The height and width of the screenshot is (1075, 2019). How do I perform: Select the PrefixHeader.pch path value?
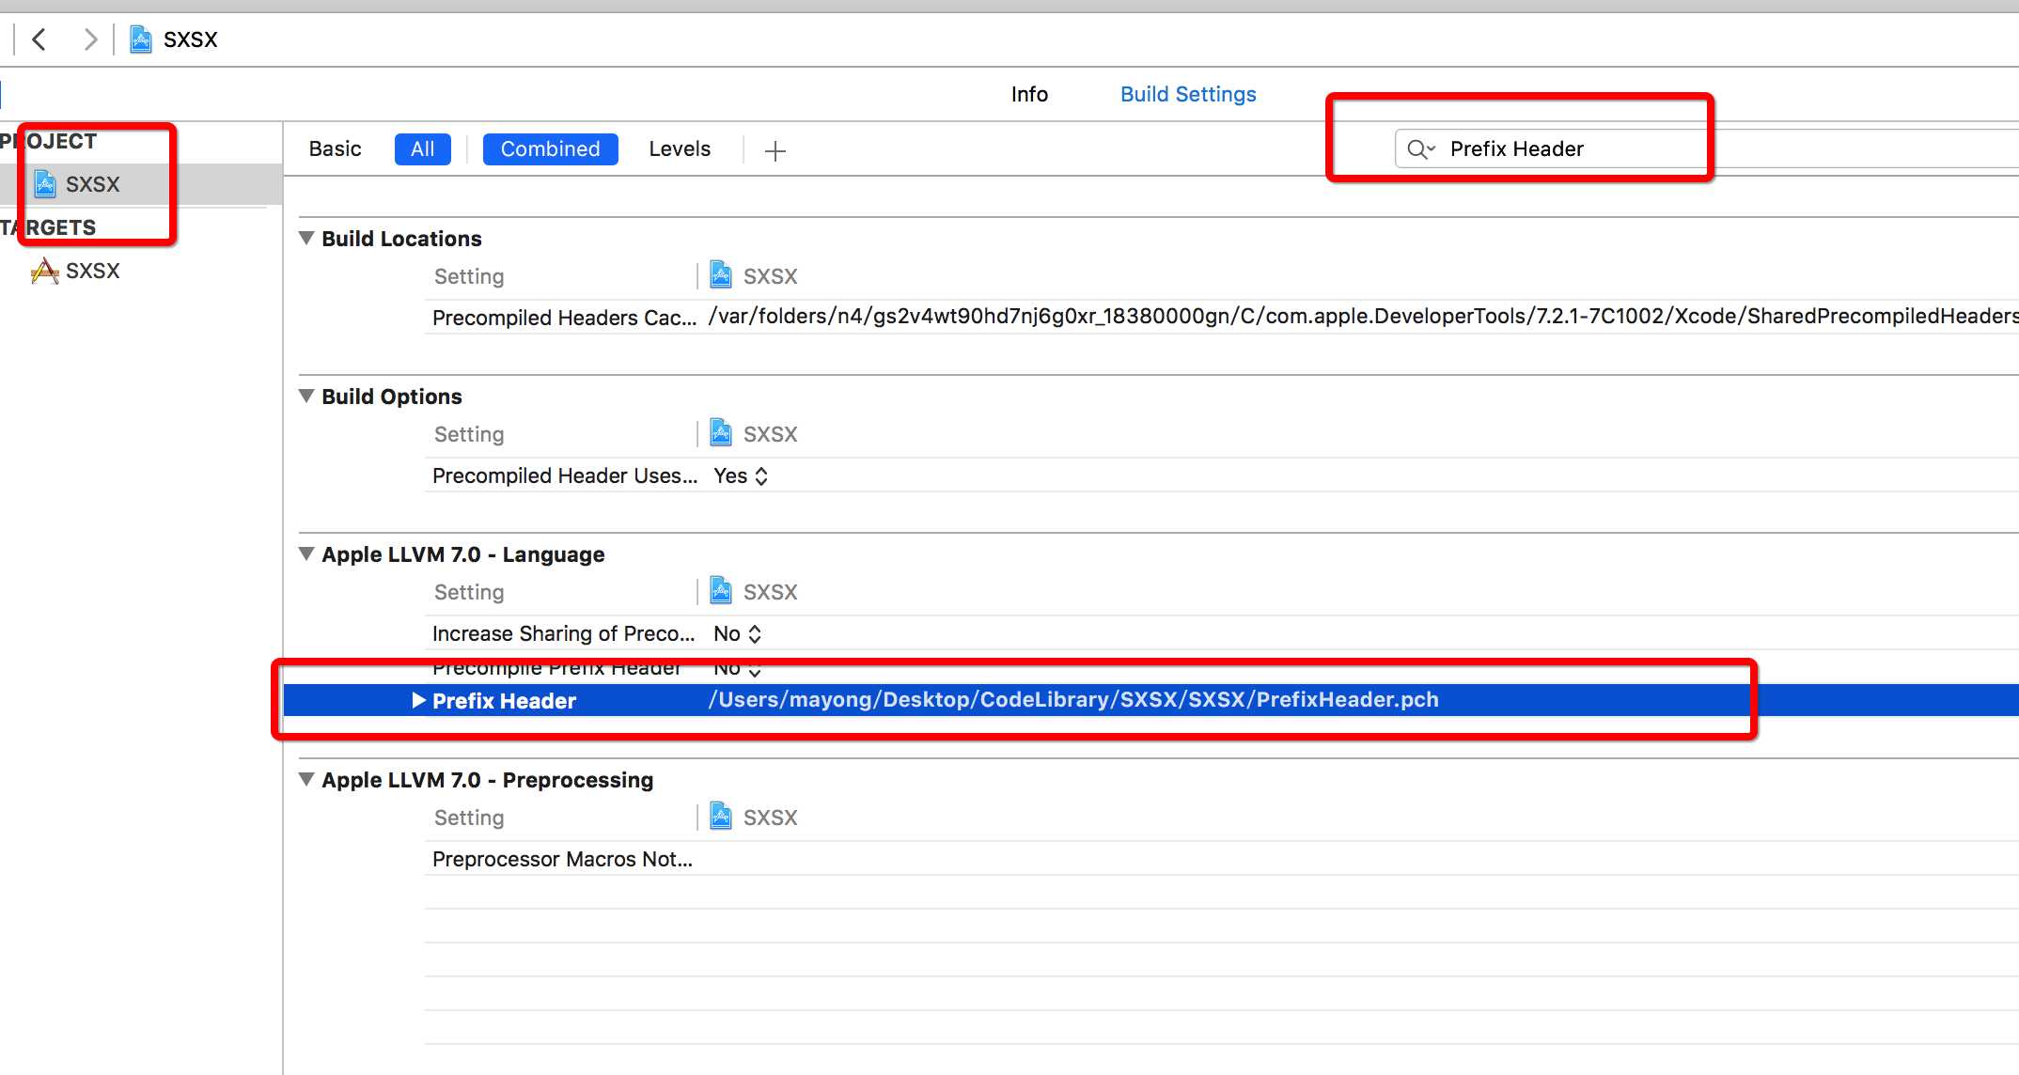pyautogui.click(x=1073, y=700)
